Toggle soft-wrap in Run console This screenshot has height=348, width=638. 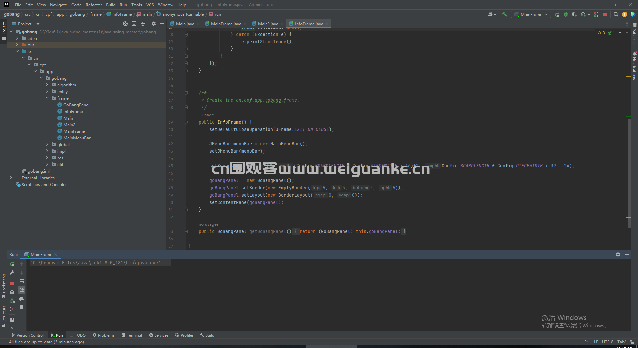pyautogui.click(x=22, y=281)
